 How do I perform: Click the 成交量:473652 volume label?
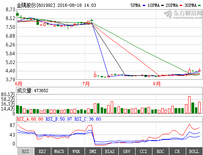pyautogui.click(x=32, y=91)
